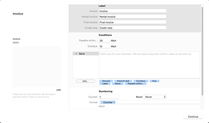The image size is (209, 123).
Task: Click the Continue button
Action: [x=193, y=117]
